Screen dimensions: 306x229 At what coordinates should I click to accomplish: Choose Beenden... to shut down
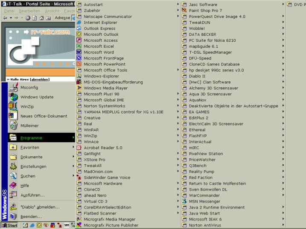coord(41,217)
